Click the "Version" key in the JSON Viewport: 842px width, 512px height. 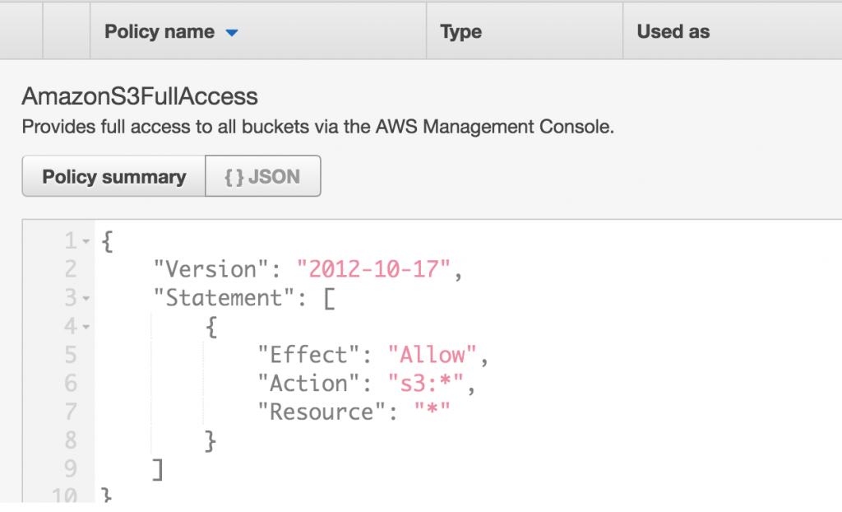click(211, 269)
